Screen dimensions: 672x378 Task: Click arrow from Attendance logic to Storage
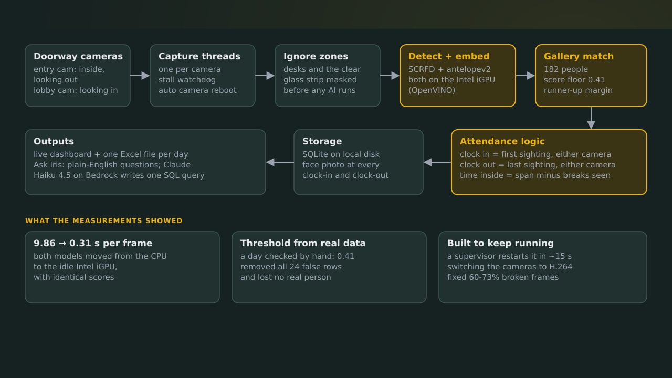[437, 162]
